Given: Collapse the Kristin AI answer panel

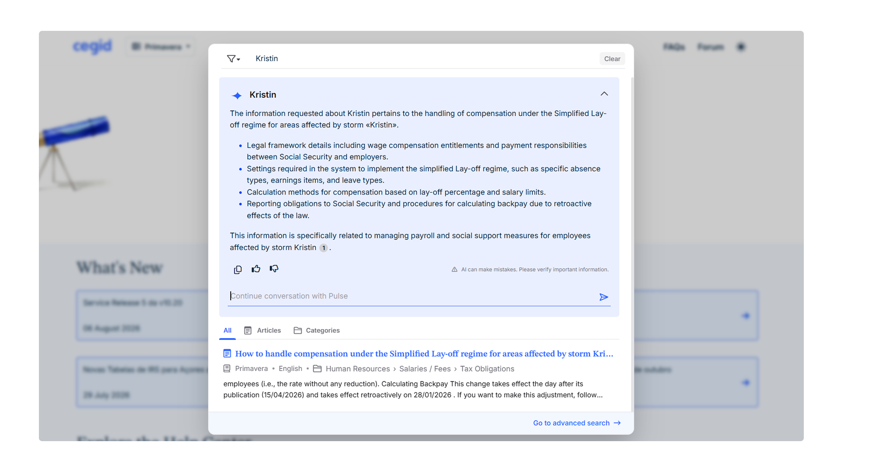Looking at the screenshot, I should pyautogui.click(x=604, y=94).
